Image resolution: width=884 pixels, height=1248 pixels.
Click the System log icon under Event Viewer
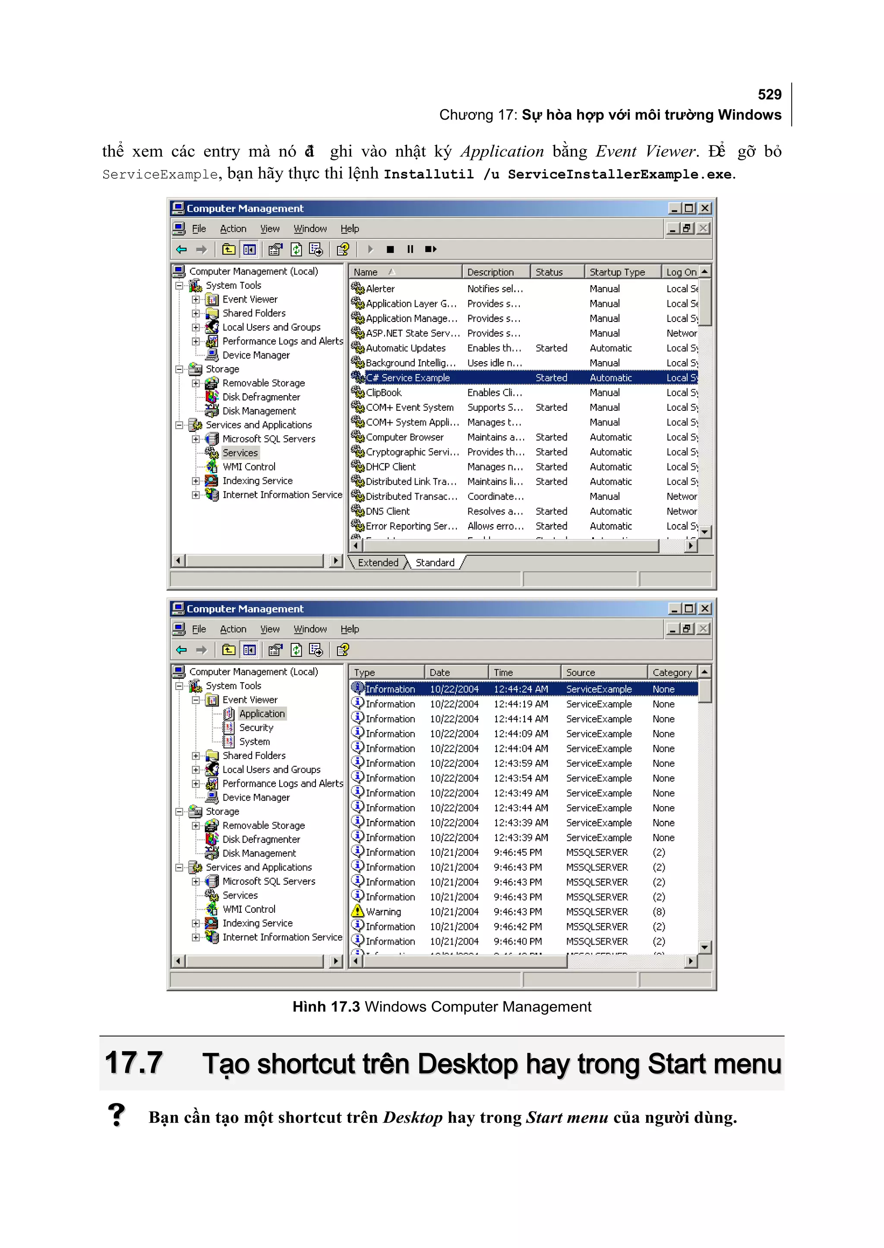pyautogui.click(x=229, y=741)
